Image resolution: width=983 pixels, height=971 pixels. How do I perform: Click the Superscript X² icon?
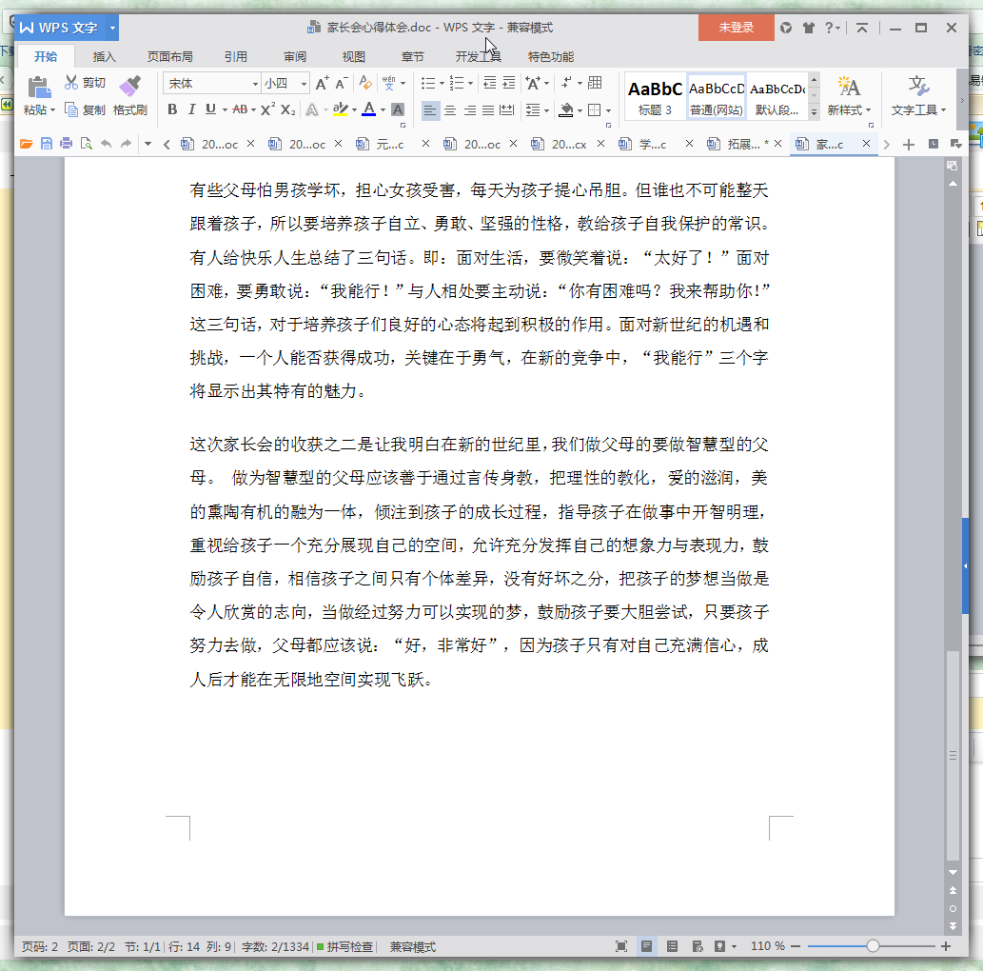[x=267, y=109]
